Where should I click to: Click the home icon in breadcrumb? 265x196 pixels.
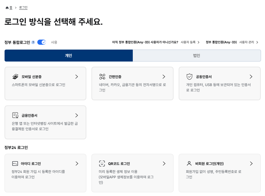click(x=7, y=8)
